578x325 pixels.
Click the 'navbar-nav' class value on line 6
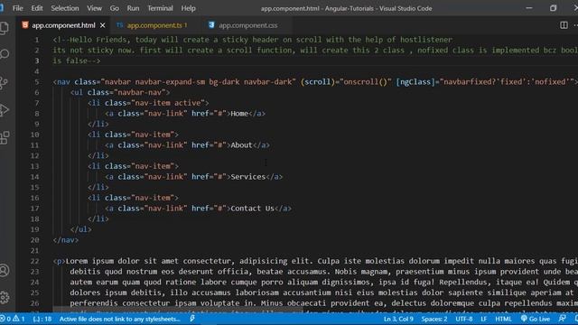pos(140,92)
